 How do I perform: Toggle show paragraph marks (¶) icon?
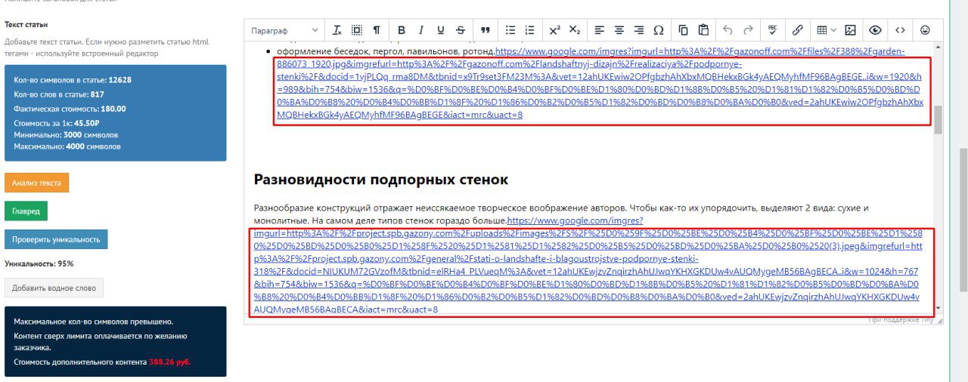(376, 30)
